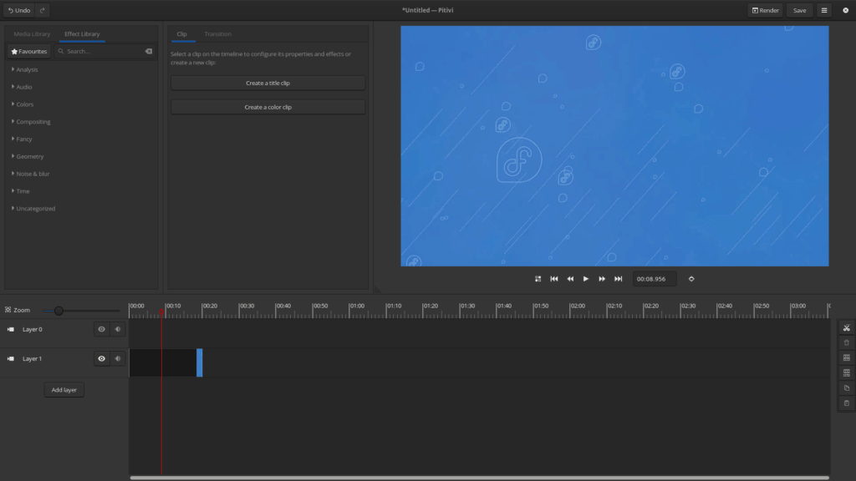
Task: Click the Layer 1 menu icon
Action: [11, 359]
